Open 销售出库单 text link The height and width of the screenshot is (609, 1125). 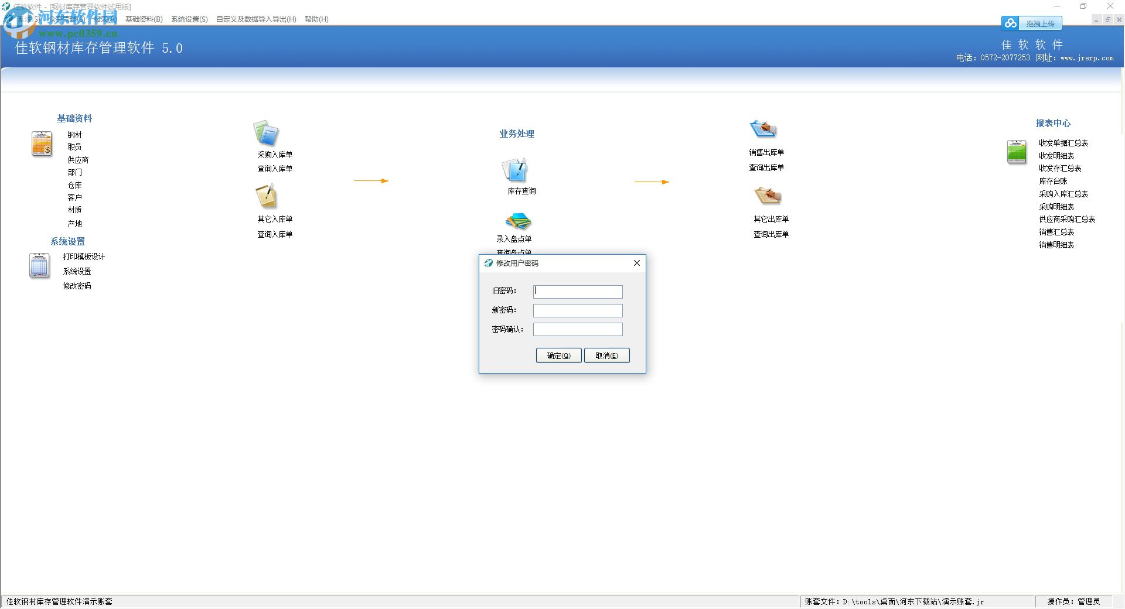tap(766, 152)
